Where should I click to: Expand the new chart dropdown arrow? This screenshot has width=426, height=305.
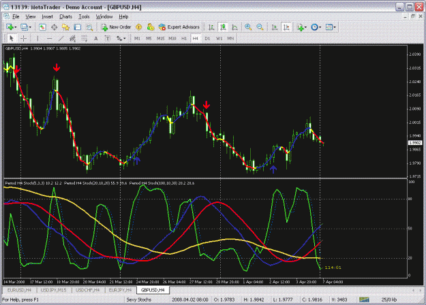point(15,27)
